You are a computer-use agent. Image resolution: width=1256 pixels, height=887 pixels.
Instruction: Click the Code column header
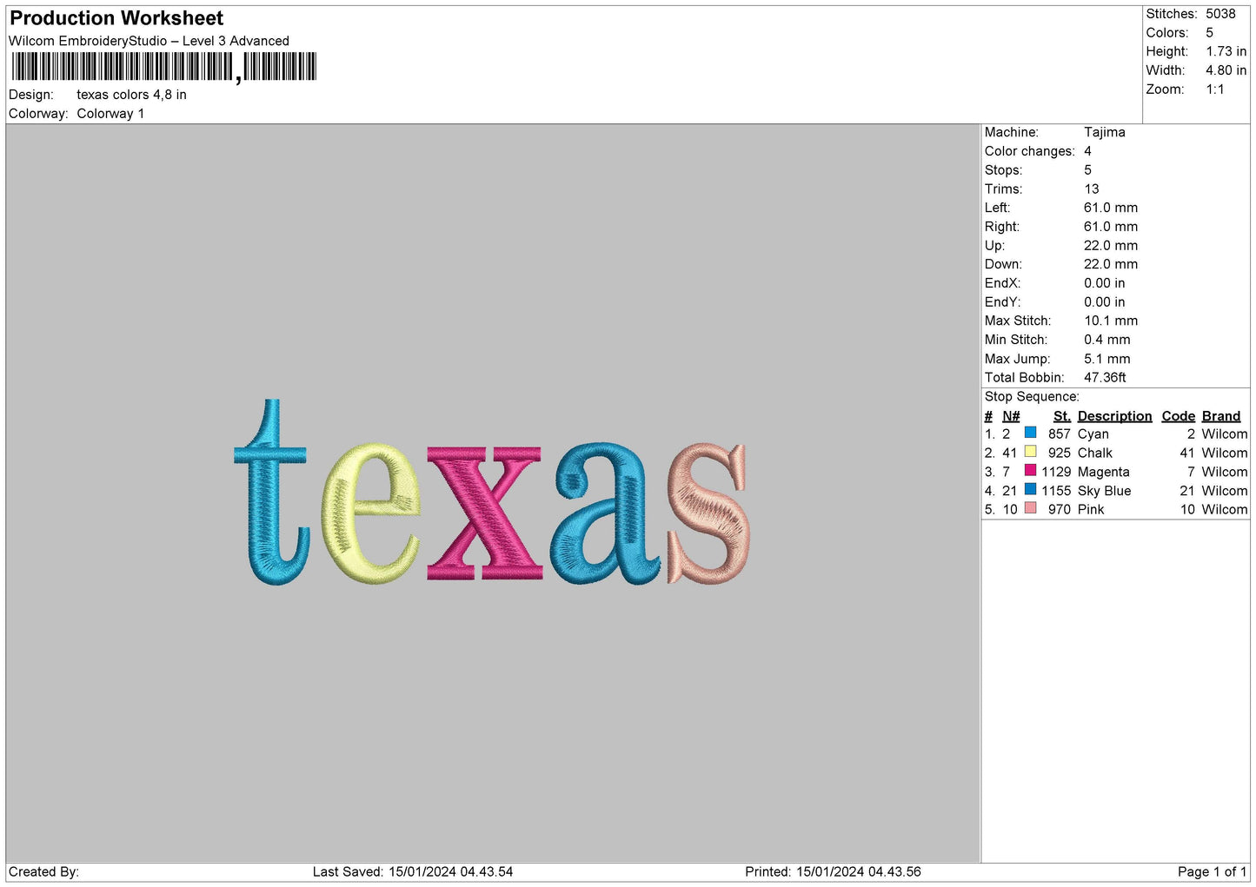coord(1178,416)
